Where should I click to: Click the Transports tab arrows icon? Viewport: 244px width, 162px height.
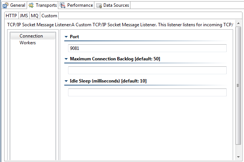click(x=31, y=5)
